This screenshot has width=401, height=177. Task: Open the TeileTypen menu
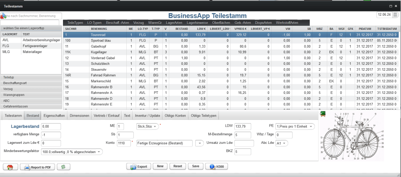[x=75, y=22]
